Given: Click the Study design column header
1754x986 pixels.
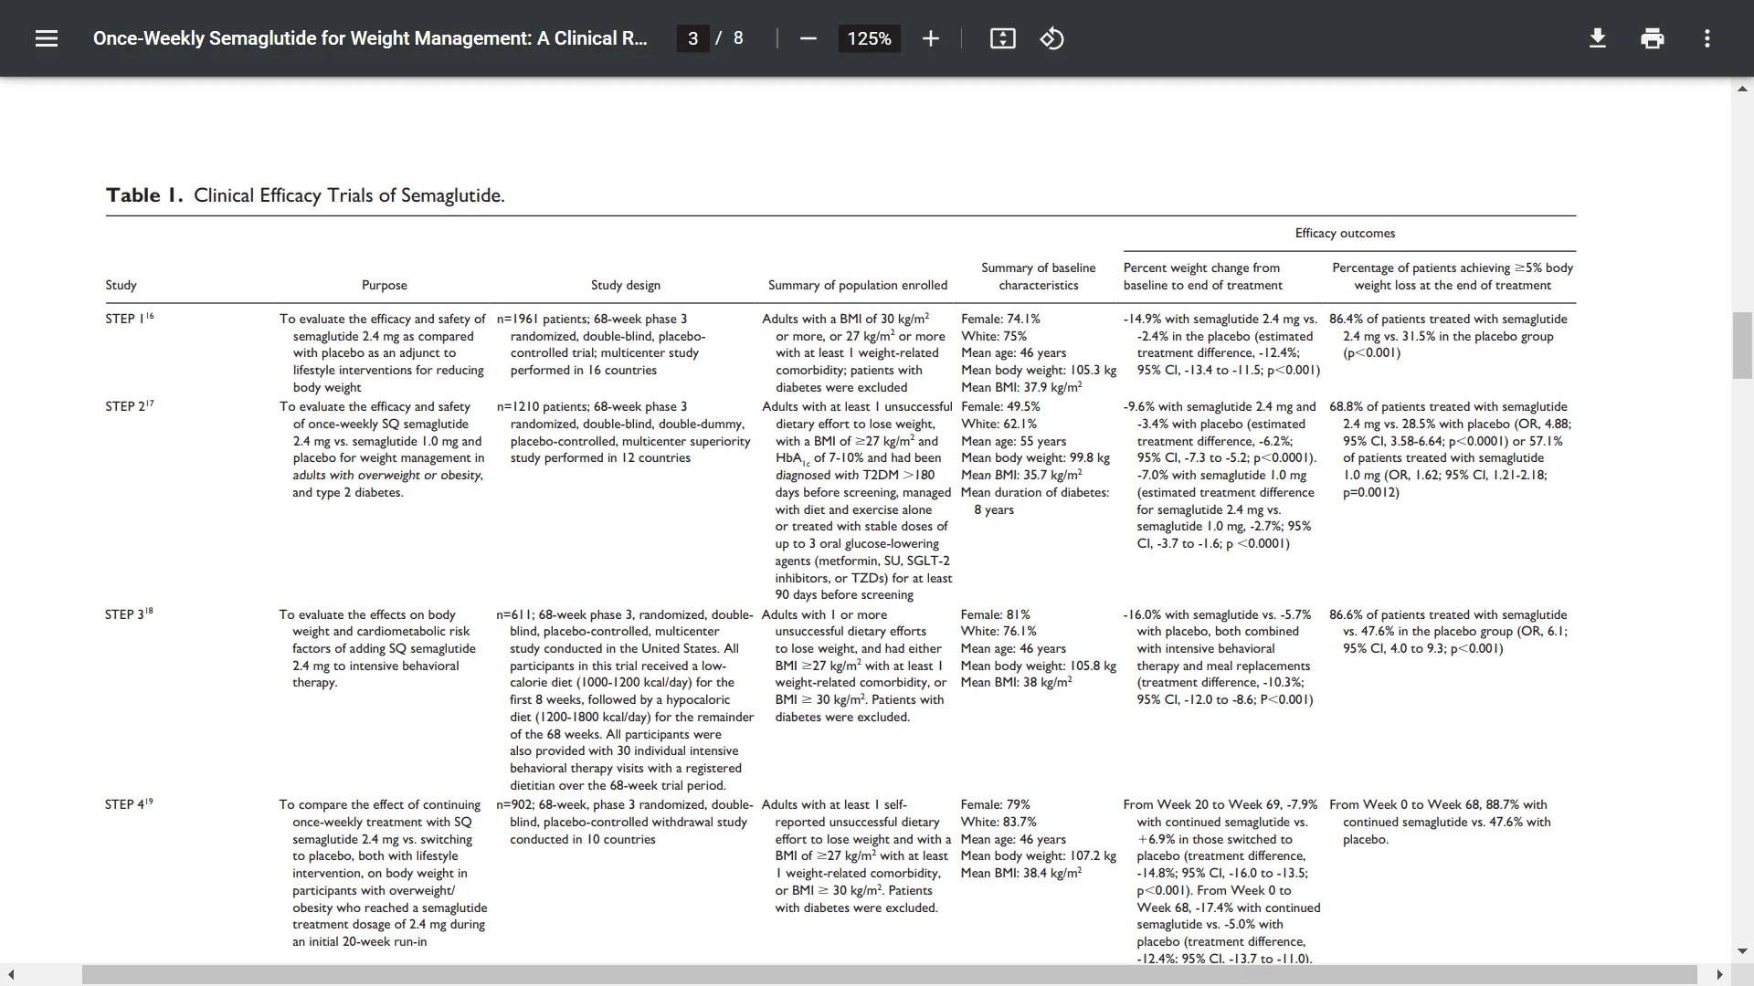Looking at the screenshot, I should 626,285.
